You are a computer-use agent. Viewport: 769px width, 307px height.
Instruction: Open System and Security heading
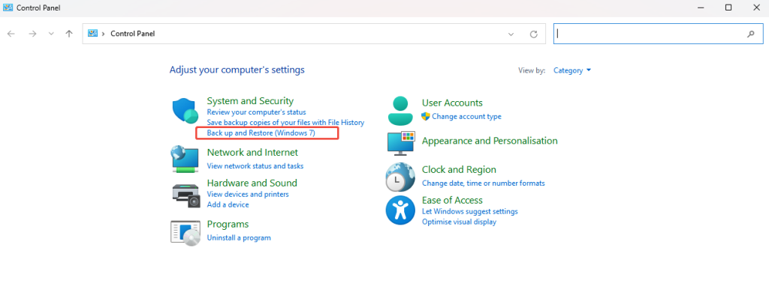click(250, 100)
